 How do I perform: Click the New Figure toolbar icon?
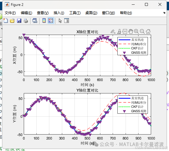point(6,21)
